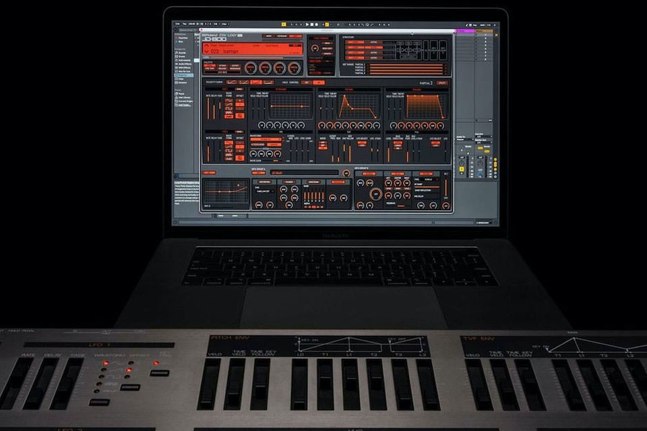The width and height of the screenshot is (647, 431).
Task: Select the Drums category in browser
Action: 182,58
